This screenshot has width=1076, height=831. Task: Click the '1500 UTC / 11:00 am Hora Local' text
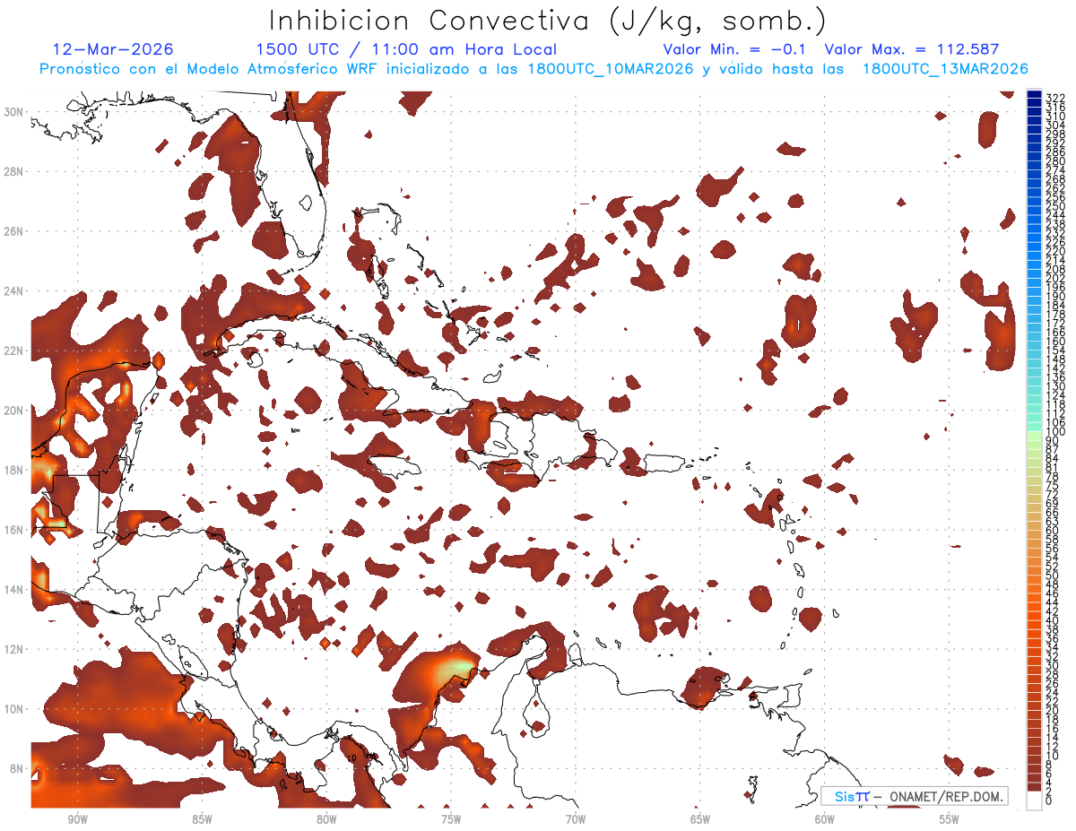tap(406, 49)
